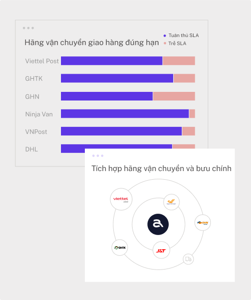Select the VNPost row label
This screenshot has height=300, width=251.
(x=36, y=132)
